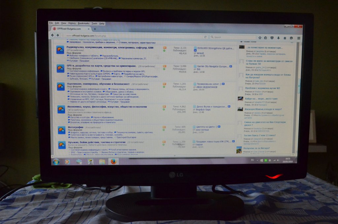Click green mark-read icon in Икономика row
The width and height of the screenshot is (338, 224).
(164, 109)
